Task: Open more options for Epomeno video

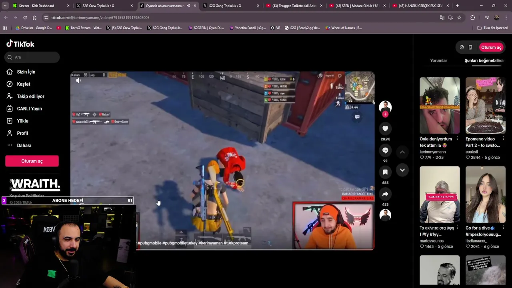Action: point(503,139)
